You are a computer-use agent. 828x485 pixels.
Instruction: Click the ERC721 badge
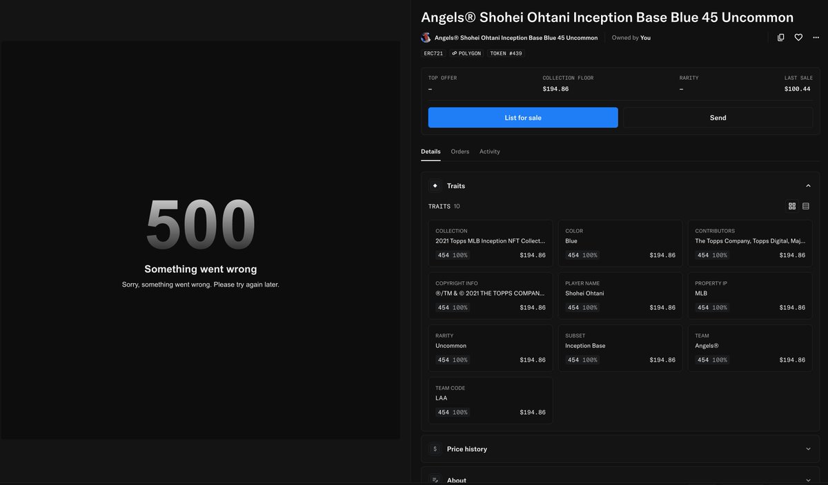tap(433, 53)
